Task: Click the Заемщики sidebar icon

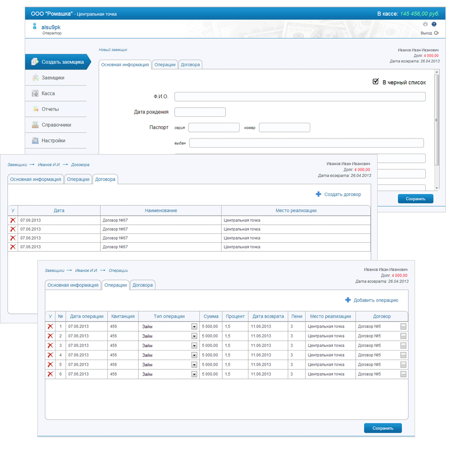Action: click(x=35, y=78)
